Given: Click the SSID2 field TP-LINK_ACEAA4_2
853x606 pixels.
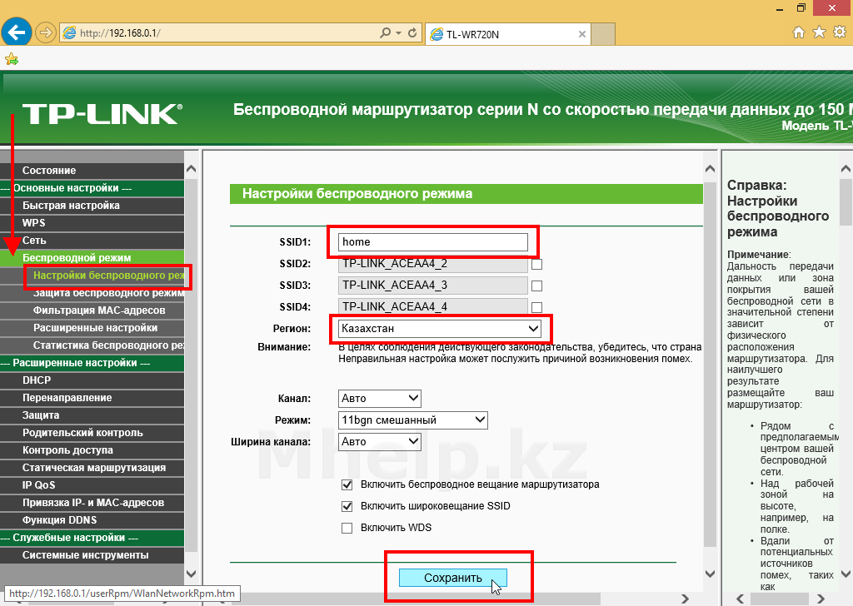Looking at the screenshot, I should [x=432, y=264].
